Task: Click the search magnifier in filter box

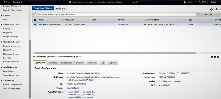Action: point(36,14)
